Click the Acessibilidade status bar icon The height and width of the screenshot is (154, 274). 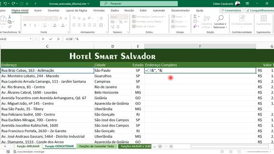pos(15,152)
